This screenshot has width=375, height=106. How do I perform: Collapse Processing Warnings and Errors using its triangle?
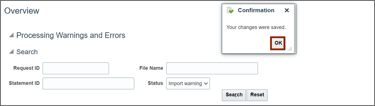(11, 35)
